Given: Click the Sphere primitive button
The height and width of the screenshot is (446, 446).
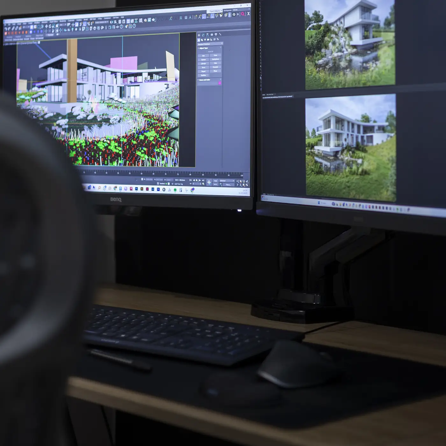Looking at the screenshot, I should [x=204, y=60].
